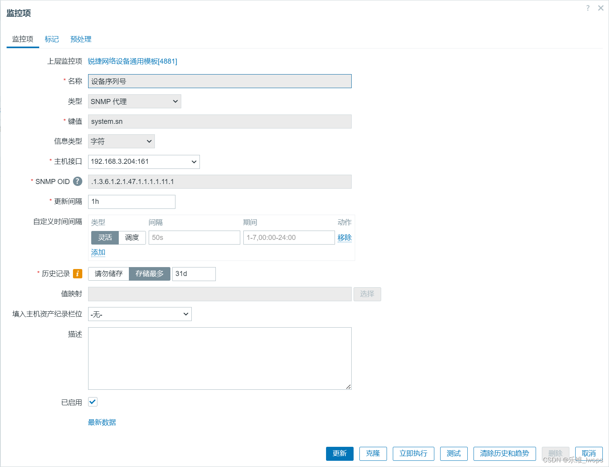Click the question mark help icon at the top right
609x467 pixels.
click(x=588, y=8)
